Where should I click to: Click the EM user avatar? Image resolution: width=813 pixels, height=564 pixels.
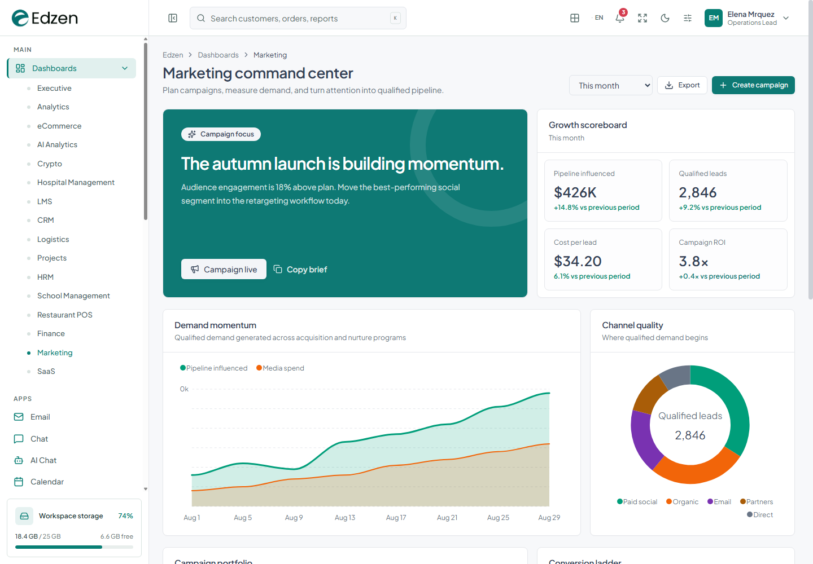714,18
